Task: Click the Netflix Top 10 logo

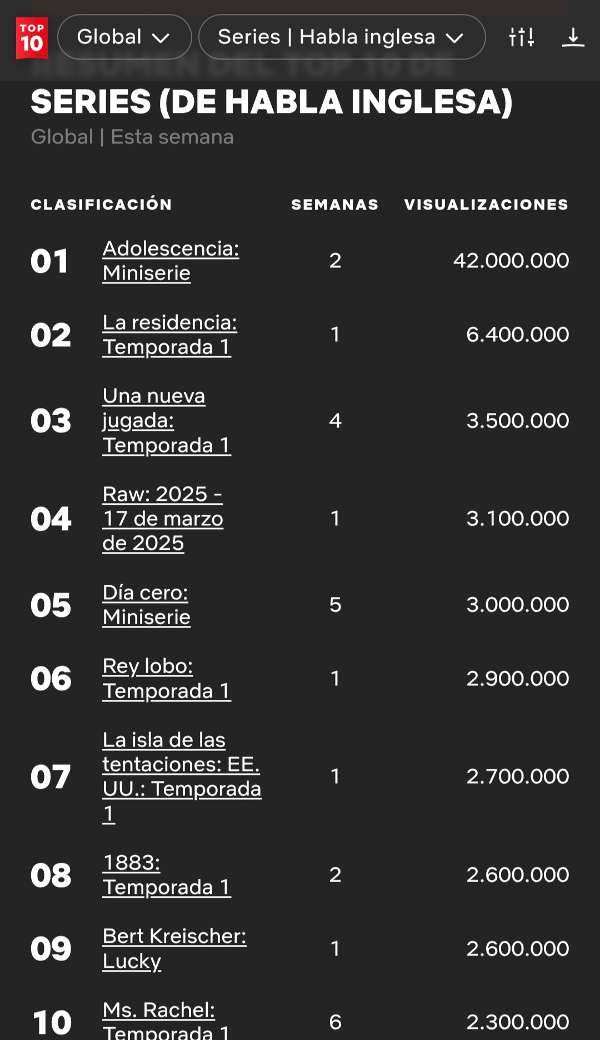Action: (32, 38)
